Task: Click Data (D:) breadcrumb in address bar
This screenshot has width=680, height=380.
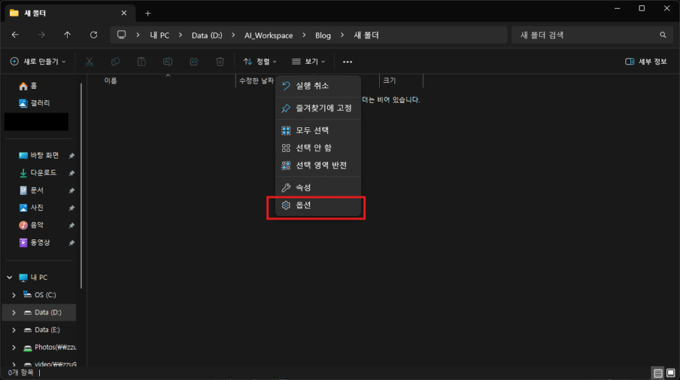Action: 207,35
